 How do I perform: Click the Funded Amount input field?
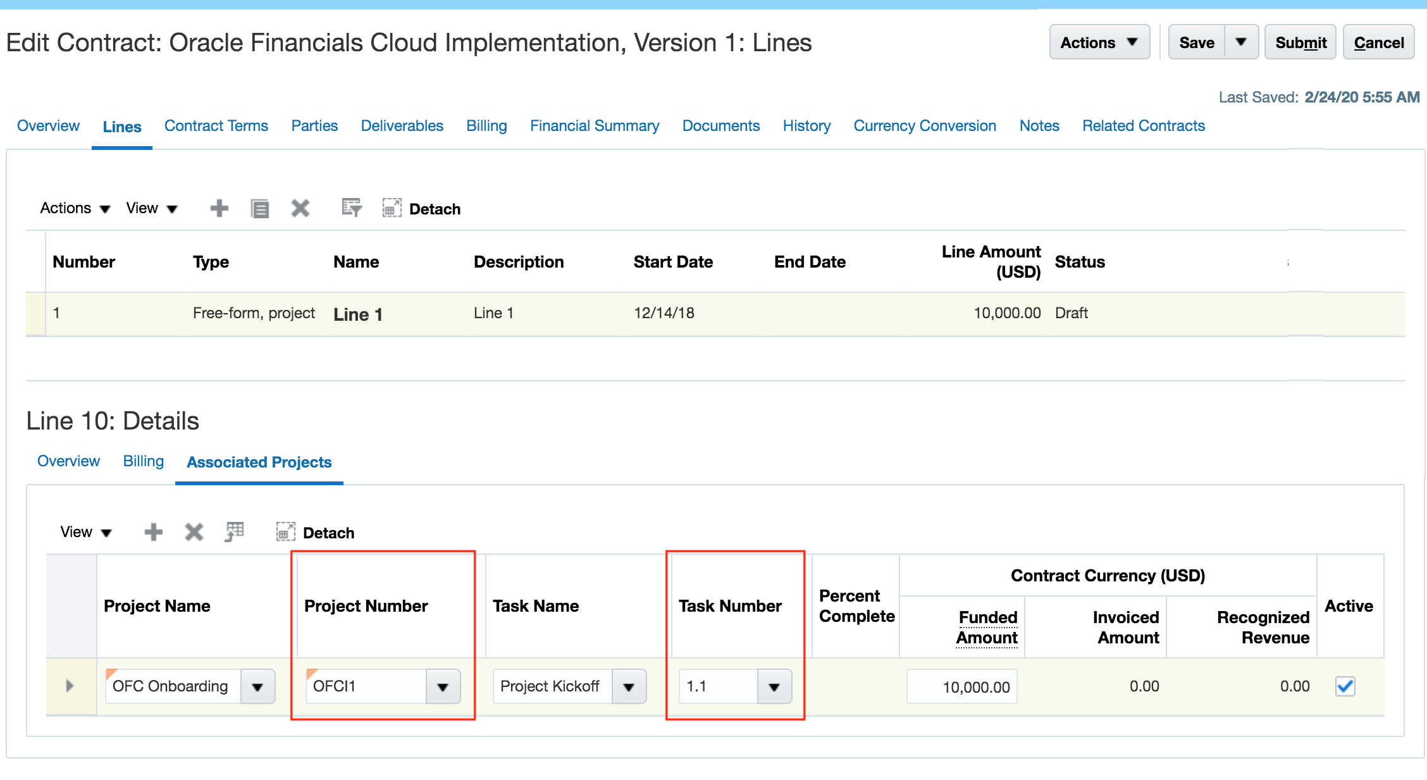(961, 687)
